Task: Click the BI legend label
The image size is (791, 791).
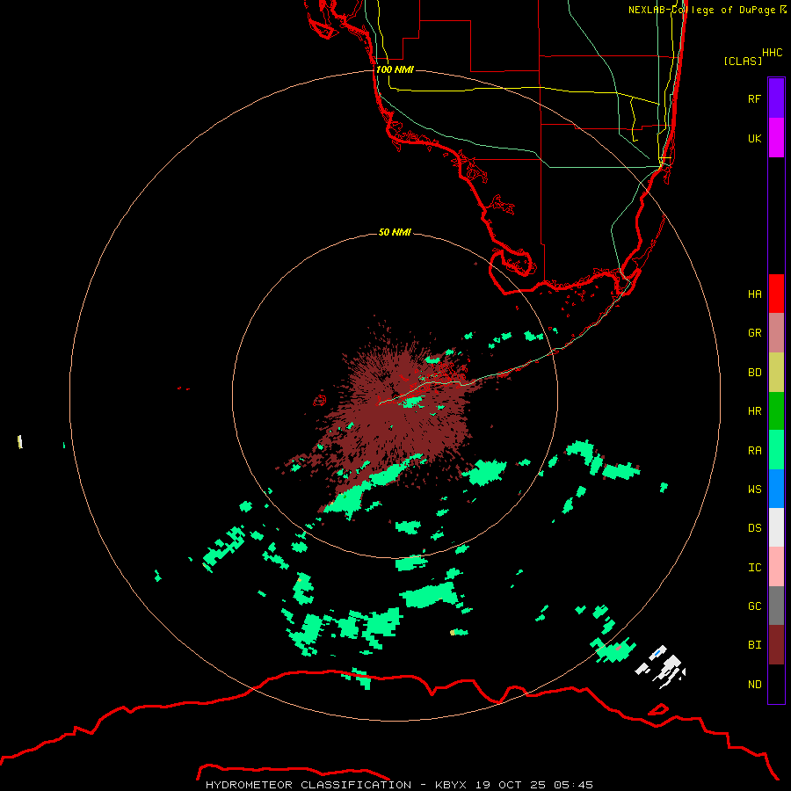Action: coord(754,645)
